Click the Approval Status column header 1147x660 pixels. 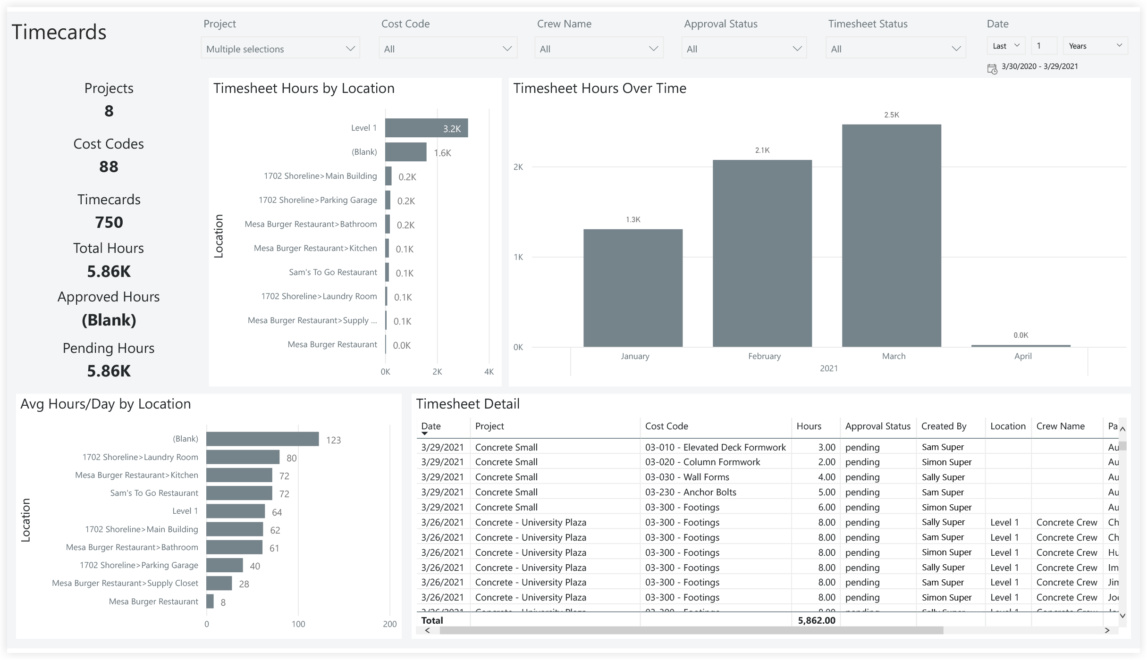coord(877,426)
